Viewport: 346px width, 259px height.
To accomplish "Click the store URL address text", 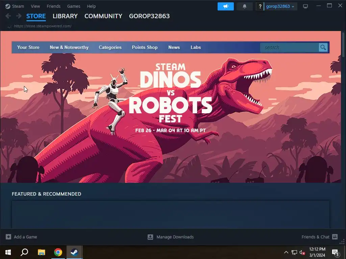I will 43,26.
